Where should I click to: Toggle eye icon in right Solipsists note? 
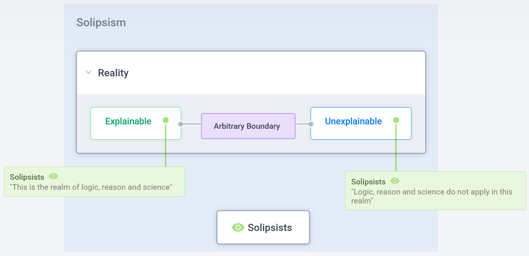click(395, 181)
